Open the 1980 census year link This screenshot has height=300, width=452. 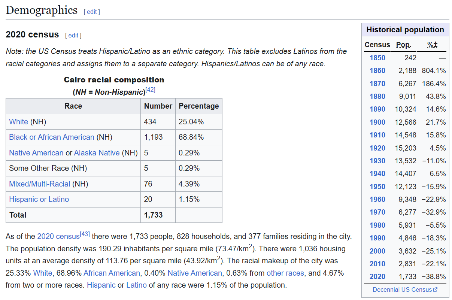(x=377, y=225)
